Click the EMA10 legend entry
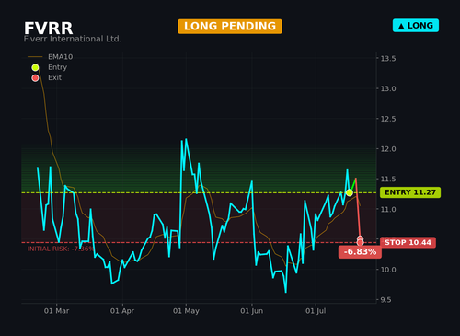 [51, 57]
